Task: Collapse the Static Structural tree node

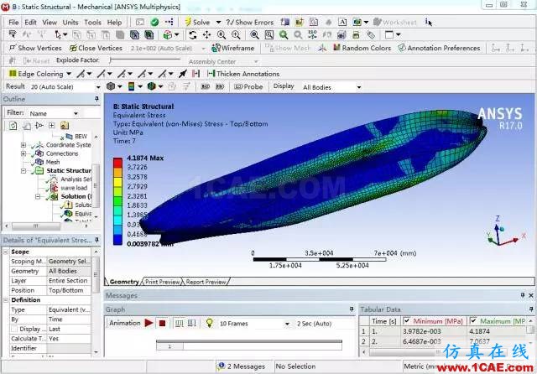Action: (x=23, y=171)
